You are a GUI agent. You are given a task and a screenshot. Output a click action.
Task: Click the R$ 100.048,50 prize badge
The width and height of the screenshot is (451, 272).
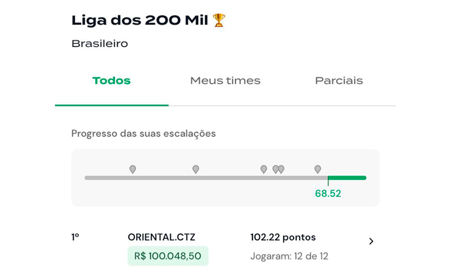[168, 256]
